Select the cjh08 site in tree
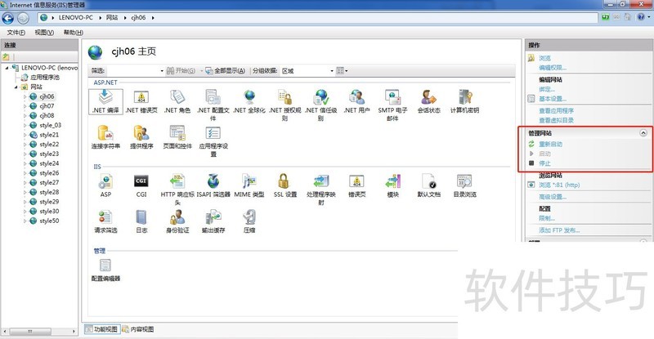Viewport: 654px width, 339px height. [x=47, y=115]
